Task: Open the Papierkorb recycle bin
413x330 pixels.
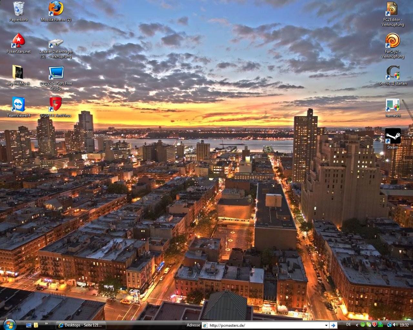Action: (18, 9)
